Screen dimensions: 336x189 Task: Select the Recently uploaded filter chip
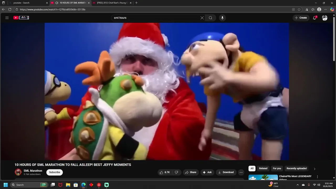[297, 169]
